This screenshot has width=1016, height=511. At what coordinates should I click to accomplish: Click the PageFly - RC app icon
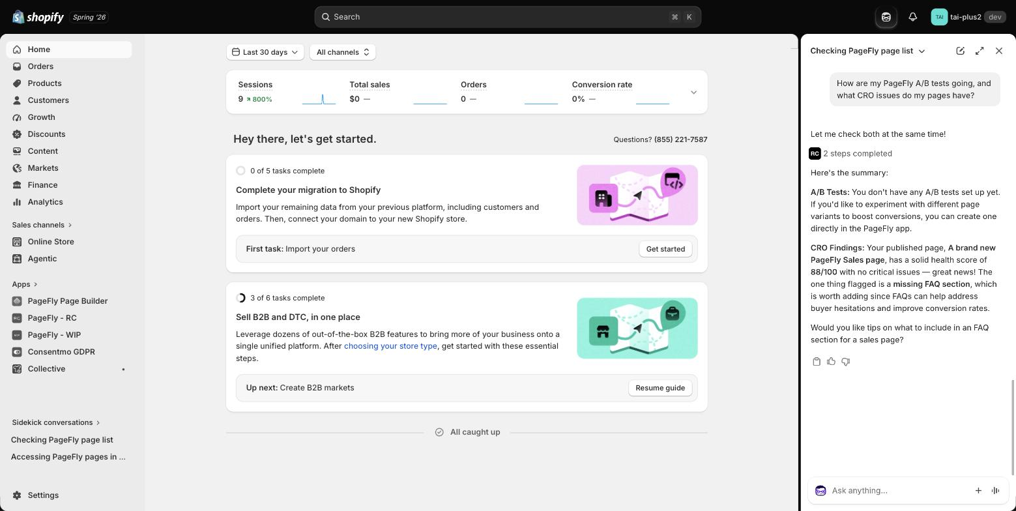pos(17,318)
